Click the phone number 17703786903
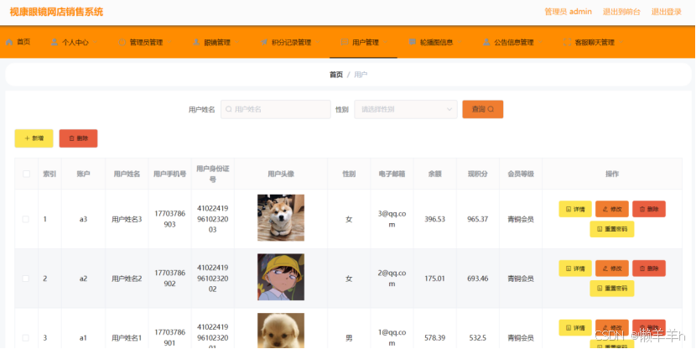 coord(169,219)
